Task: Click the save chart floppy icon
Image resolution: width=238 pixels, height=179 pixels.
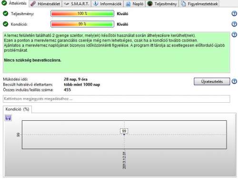Action: tap(8, 118)
